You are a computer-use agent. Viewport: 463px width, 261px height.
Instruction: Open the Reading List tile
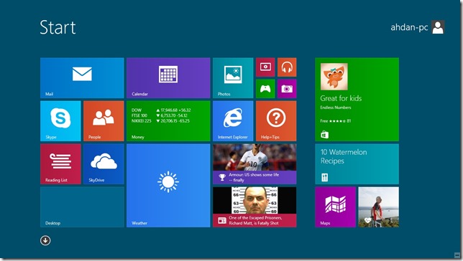pos(60,164)
